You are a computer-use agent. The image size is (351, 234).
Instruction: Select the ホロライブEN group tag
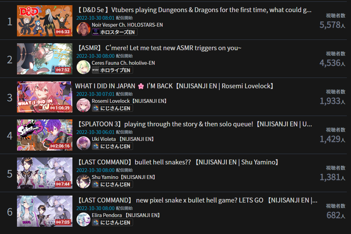(x=112, y=70)
